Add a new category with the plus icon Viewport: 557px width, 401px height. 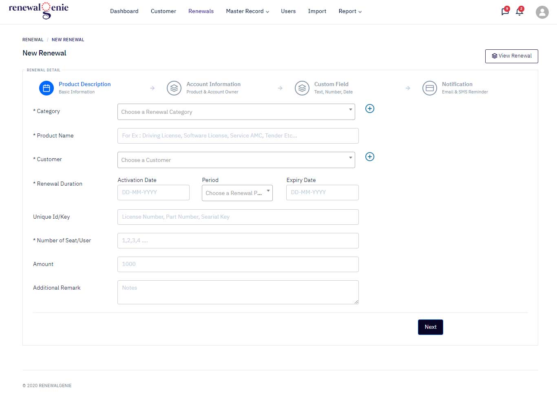tap(370, 109)
